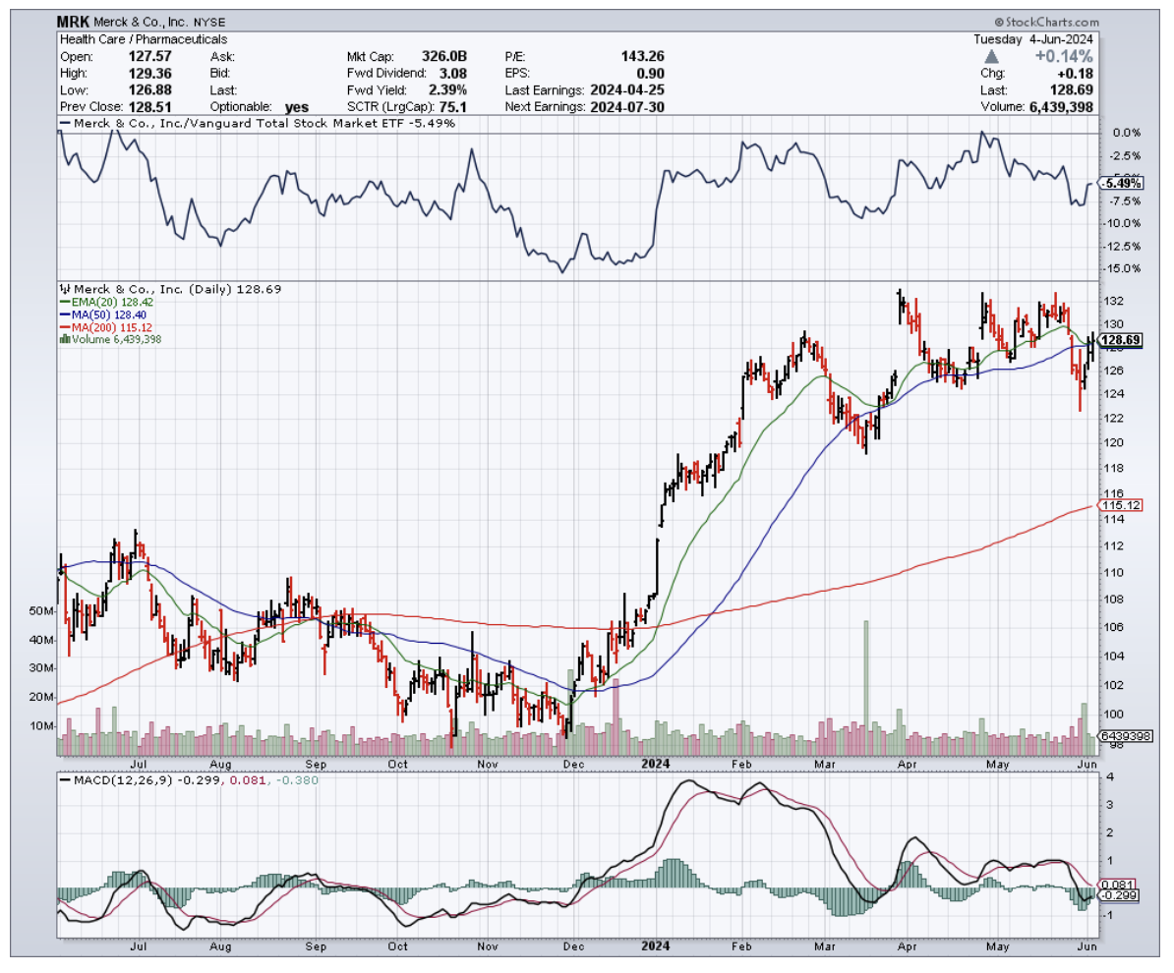Click the MRK ticker symbol in header
The width and height of the screenshot is (1174, 973).
coord(75,20)
